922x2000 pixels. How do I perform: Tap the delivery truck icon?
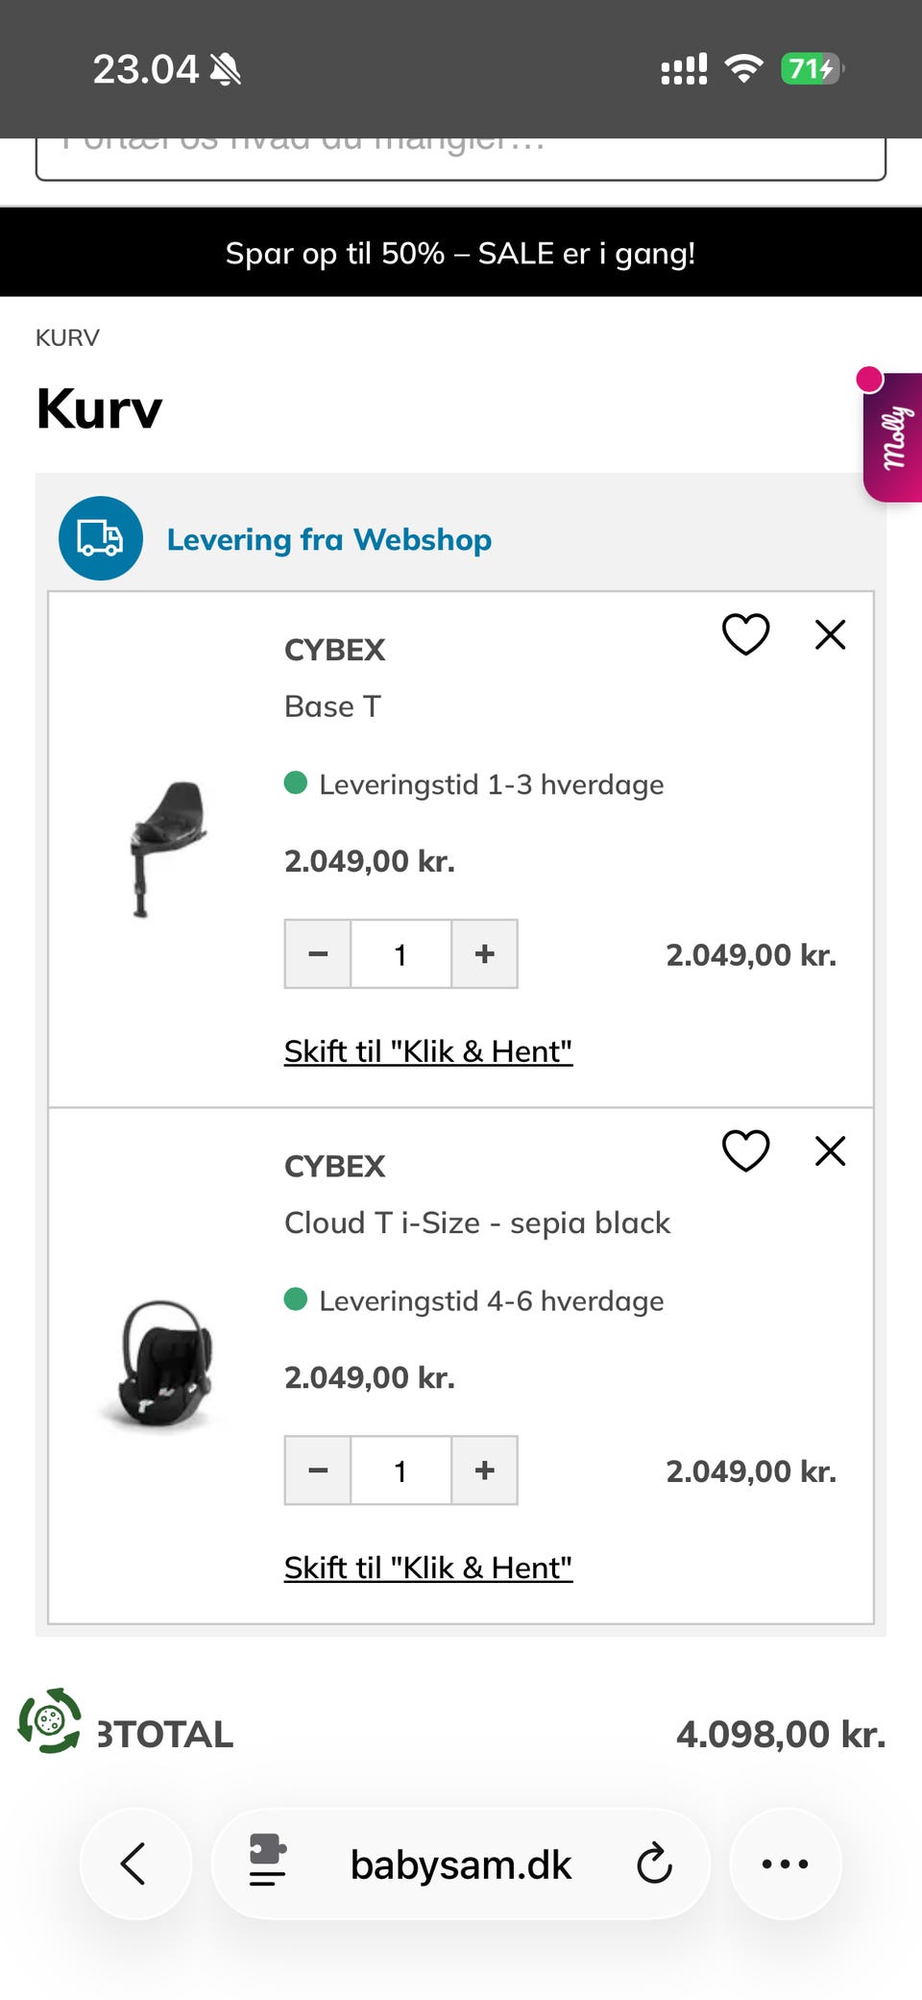tap(101, 538)
